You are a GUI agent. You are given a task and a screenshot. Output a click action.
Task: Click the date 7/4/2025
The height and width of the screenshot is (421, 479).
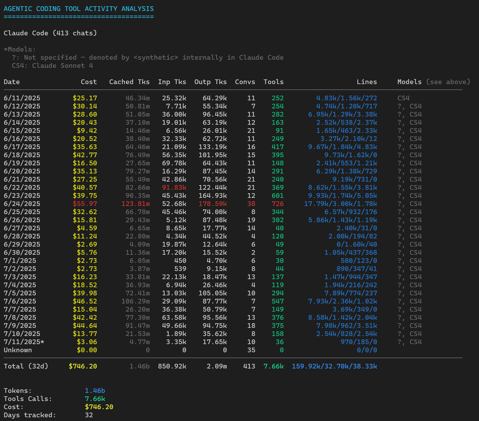click(x=20, y=285)
